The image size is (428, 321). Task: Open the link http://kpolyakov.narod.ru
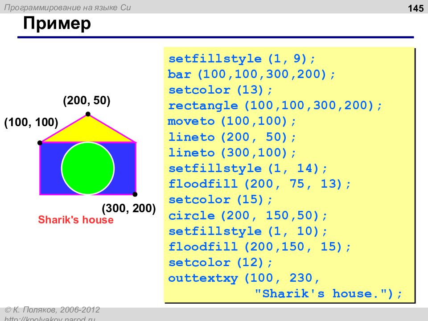click(x=50, y=318)
